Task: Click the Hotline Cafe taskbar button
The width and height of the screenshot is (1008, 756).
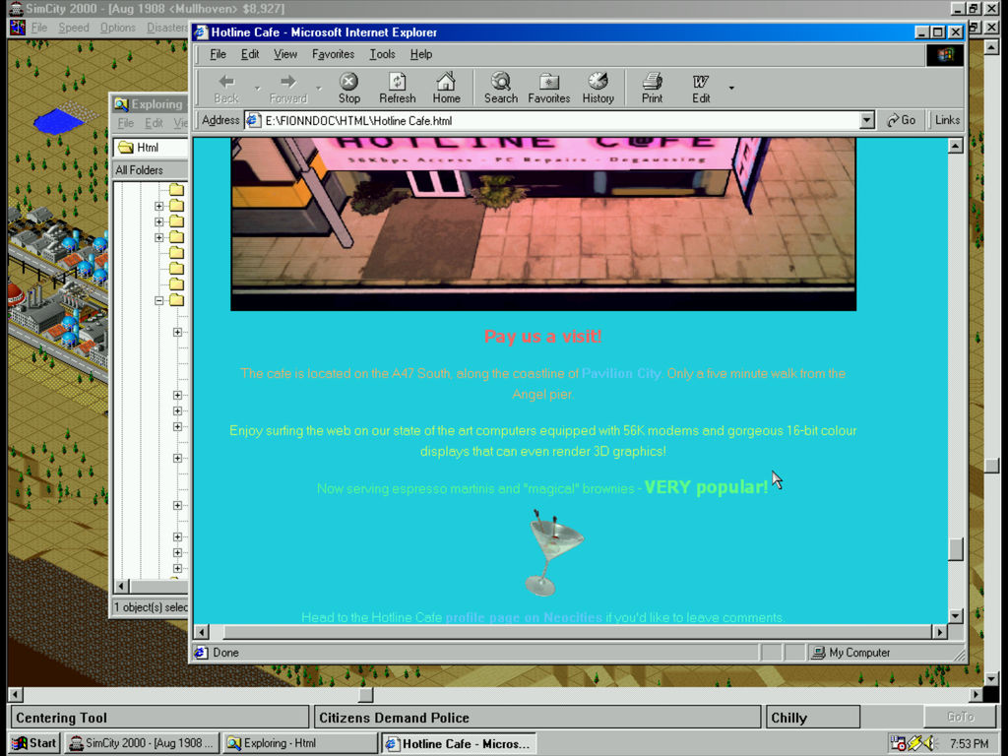Action: (x=459, y=743)
